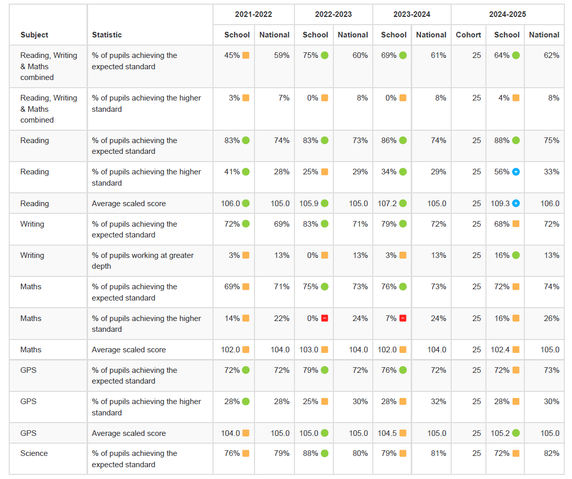Select green circle beside Science 88%
This screenshot has height=479, width=572.
325,453
